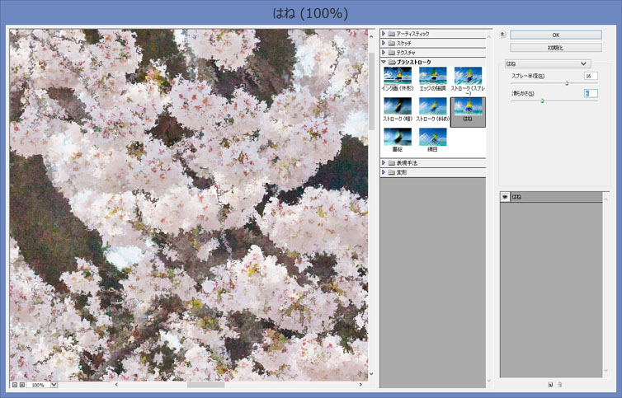
Task: Apply the ストローク (斜め) filter thumbnail
Action: [432, 106]
